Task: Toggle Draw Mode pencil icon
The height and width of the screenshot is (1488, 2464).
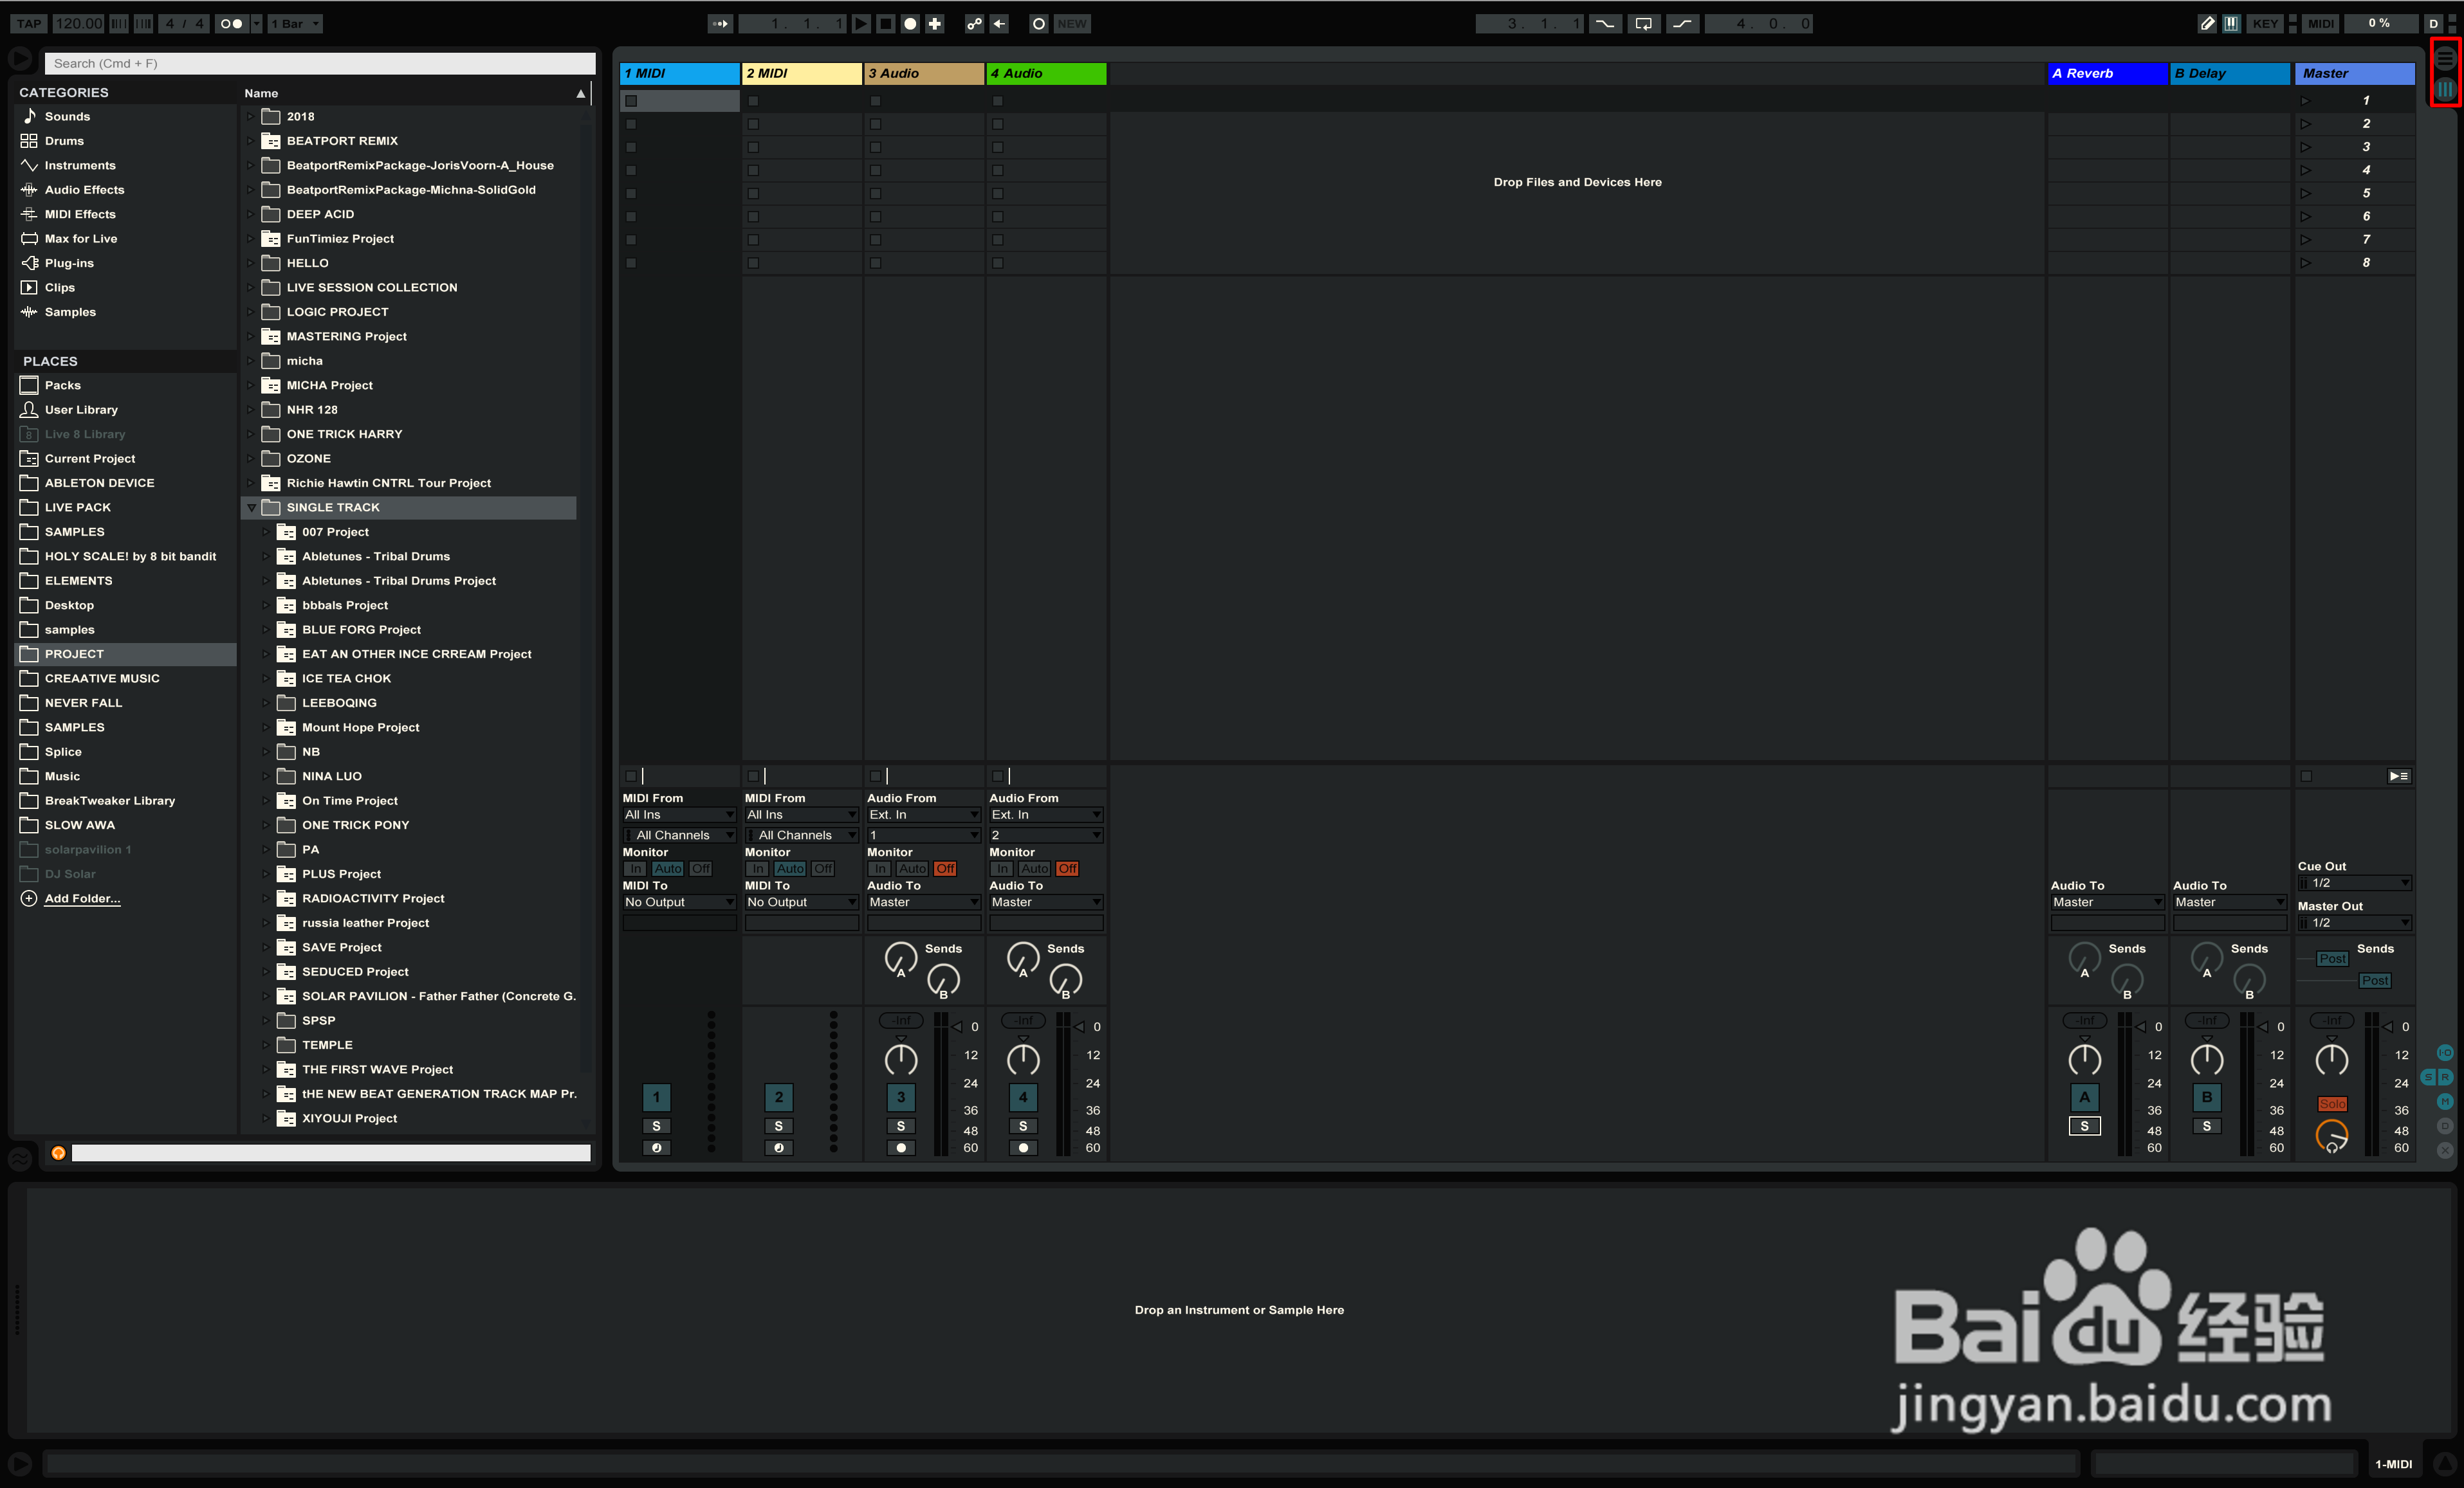Action: [2207, 23]
